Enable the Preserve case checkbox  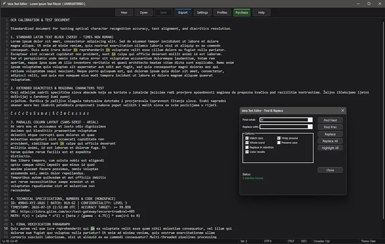click(x=279, y=142)
